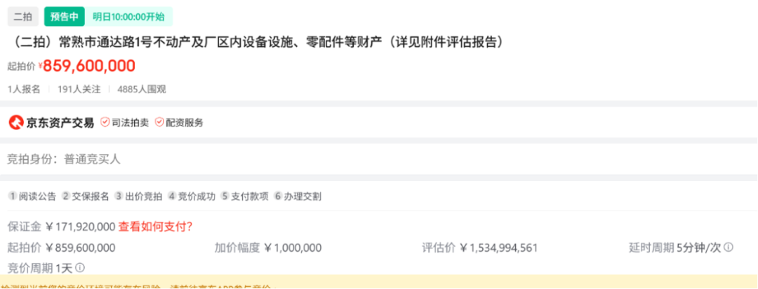Click the 191人关注 follower count
758x289 pixels.
point(79,89)
